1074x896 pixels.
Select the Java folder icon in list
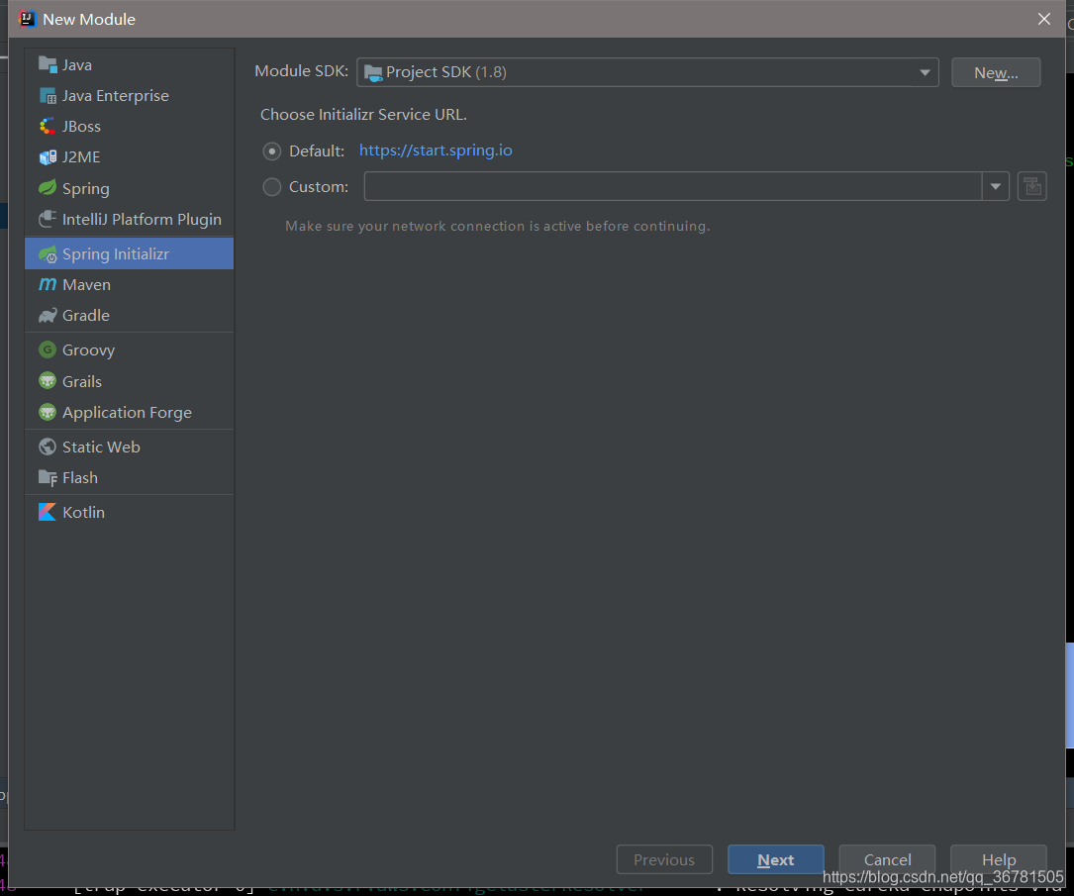click(x=48, y=64)
